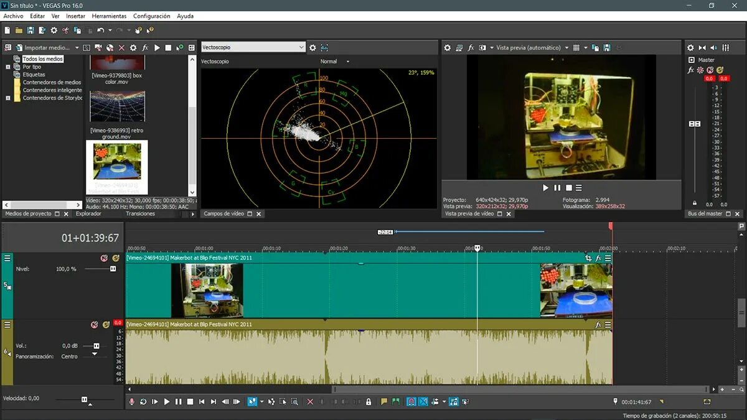
Task: Open project properties gear in main toolbar
Action: pos(54,30)
